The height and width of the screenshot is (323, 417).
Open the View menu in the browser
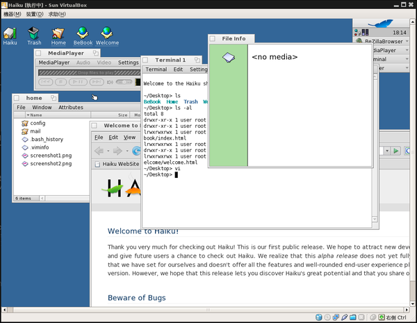(x=129, y=138)
